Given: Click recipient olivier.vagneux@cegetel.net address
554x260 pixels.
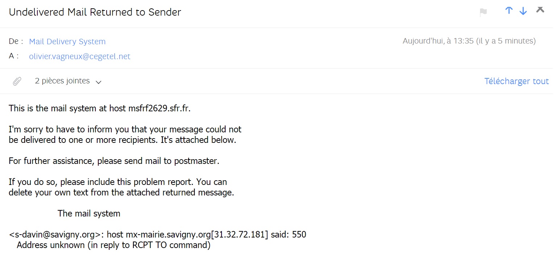Looking at the screenshot, I should (x=79, y=57).
